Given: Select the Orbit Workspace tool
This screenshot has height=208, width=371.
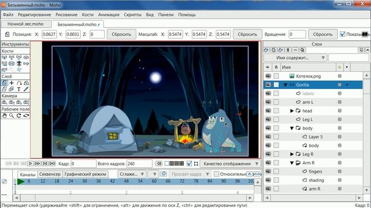Looking at the screenshot, I should (26, 116).
